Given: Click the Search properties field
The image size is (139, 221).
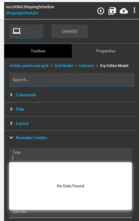Looking at the screenshot, I should [72, 80].
